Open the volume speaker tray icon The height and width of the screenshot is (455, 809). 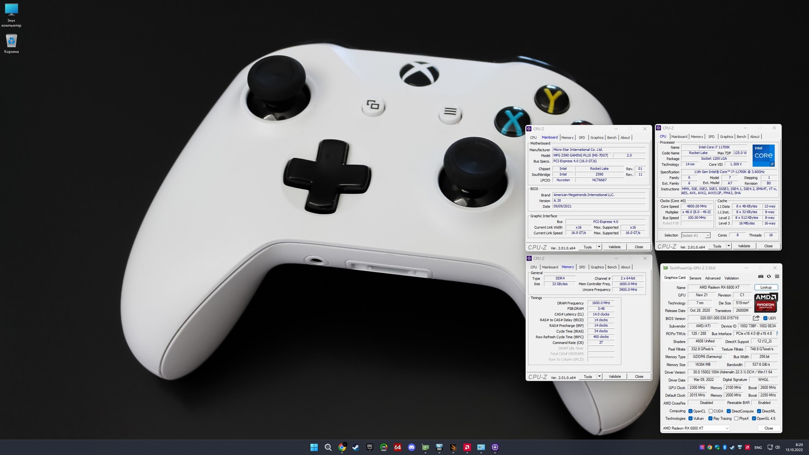777,447
